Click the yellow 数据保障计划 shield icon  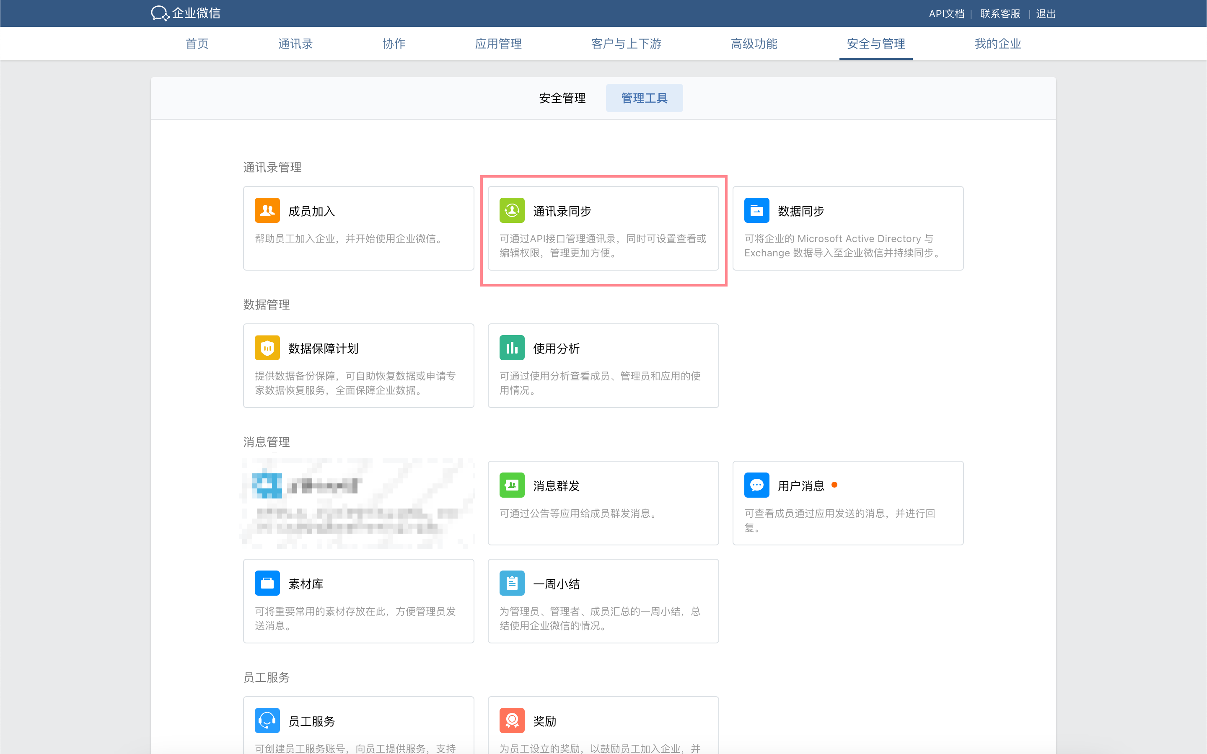click(x=267, y=348)
